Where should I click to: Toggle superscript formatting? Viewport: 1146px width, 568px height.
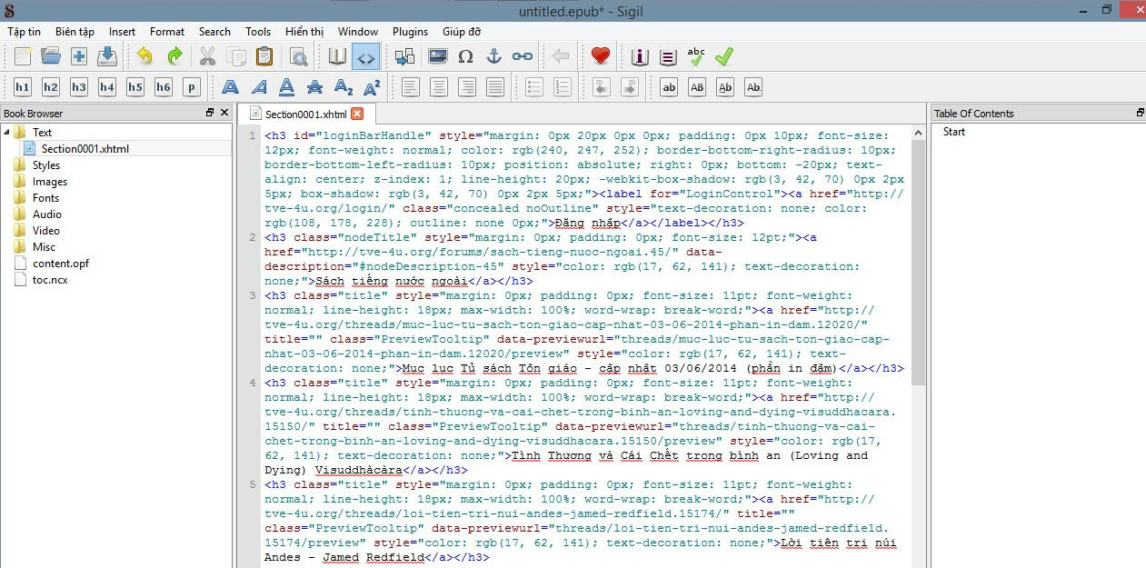pos(372,87)
